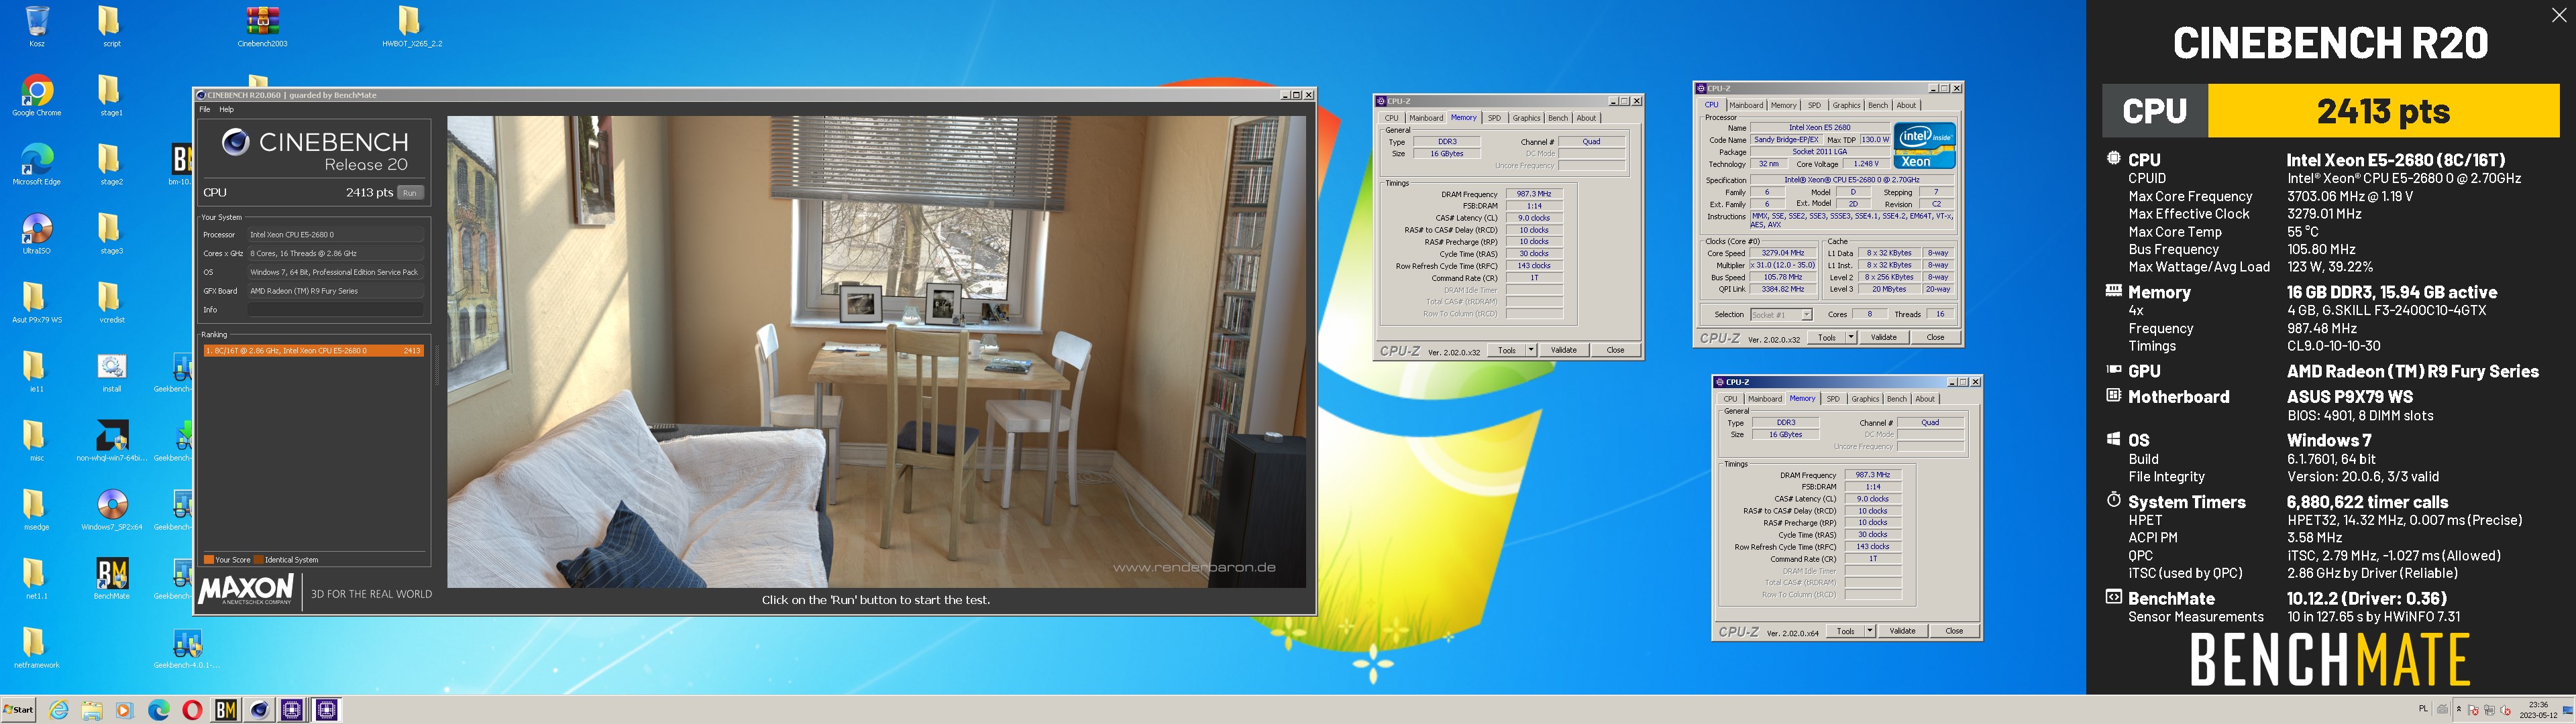The width and height of the screenshot is (2576, 724).
Task: Select the Cinebench2003 archive icon
Action: pyautogui.click(x=262, y=26)
